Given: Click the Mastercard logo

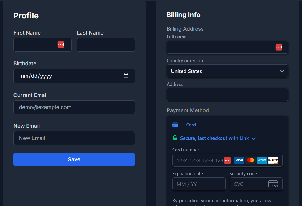Looking at the screenshot, I should (x=250, y=160).
